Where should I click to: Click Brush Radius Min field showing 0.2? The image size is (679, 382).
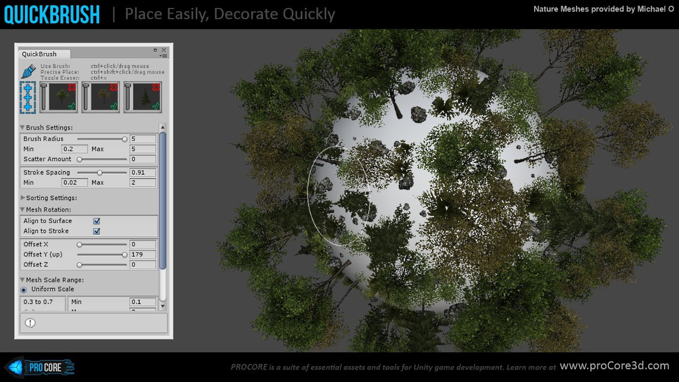(x=74, y=149)
